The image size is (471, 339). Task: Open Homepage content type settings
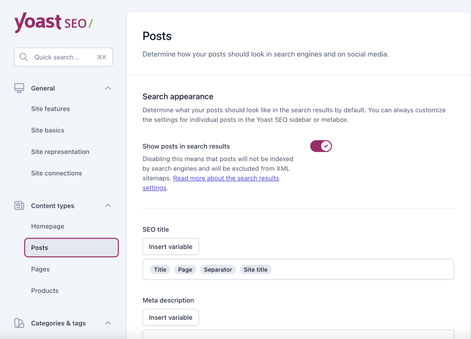pos(48,226)
